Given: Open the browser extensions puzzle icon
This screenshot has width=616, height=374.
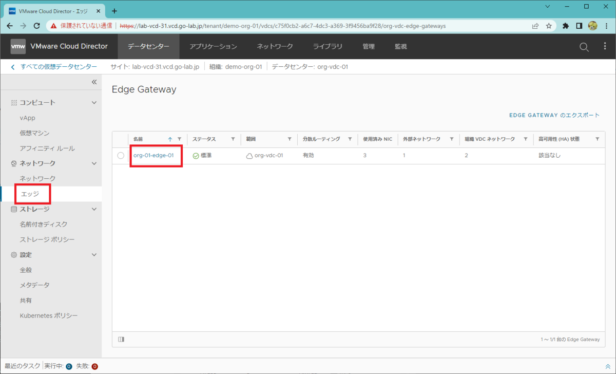Looking at the screenshot, I should (x=566, y=25).
